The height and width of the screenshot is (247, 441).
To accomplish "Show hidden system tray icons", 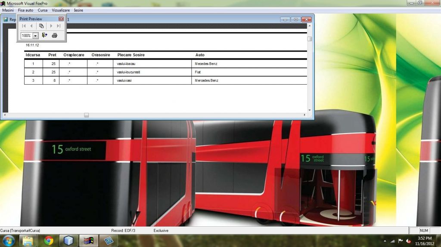I will pyautogui.click(x=384, y=241).
